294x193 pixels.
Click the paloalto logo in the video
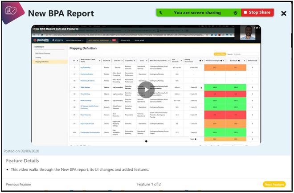(x=41, y=40)
